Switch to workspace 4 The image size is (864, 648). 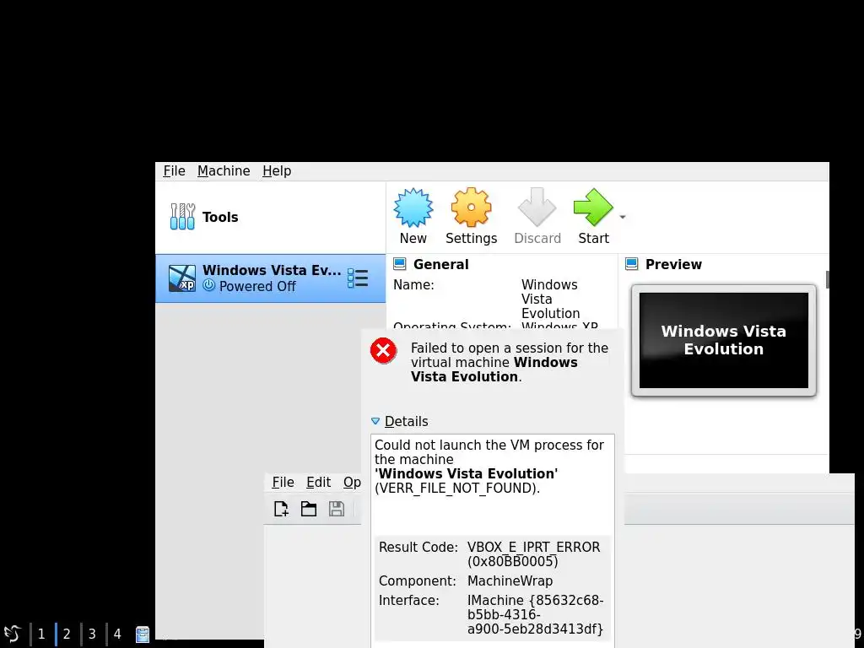pos(117,634)
